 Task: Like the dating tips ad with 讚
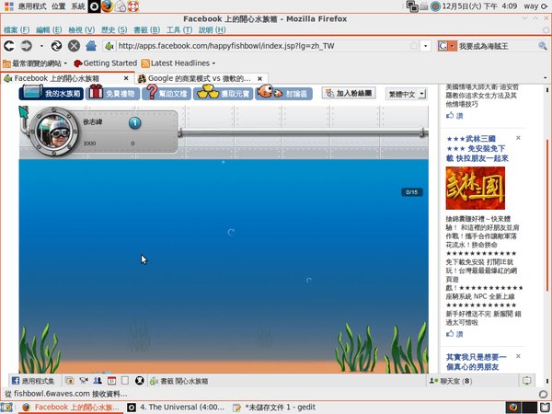[454, 116]
